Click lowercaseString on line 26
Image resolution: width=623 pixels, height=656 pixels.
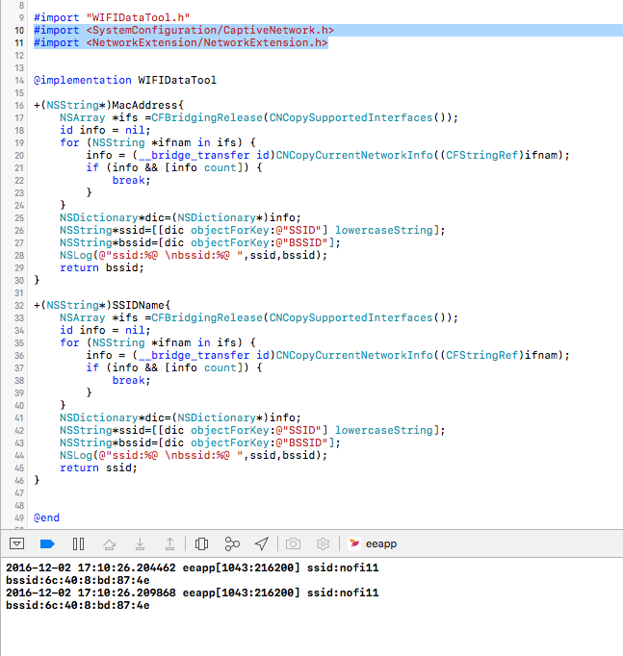pyautogui.click(x=384, y=230)
